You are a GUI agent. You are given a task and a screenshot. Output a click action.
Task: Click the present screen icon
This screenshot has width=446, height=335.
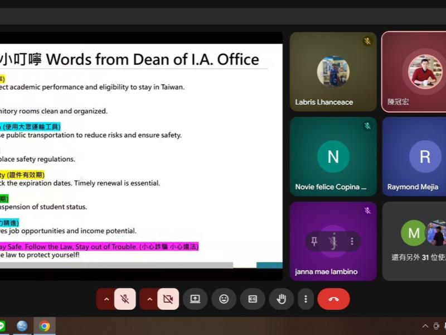tap(195, 299)
